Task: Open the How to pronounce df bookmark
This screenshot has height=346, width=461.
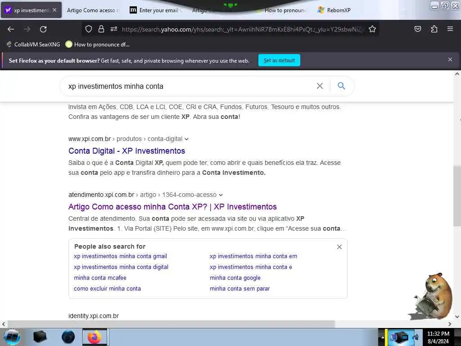Action: [97, 45]
